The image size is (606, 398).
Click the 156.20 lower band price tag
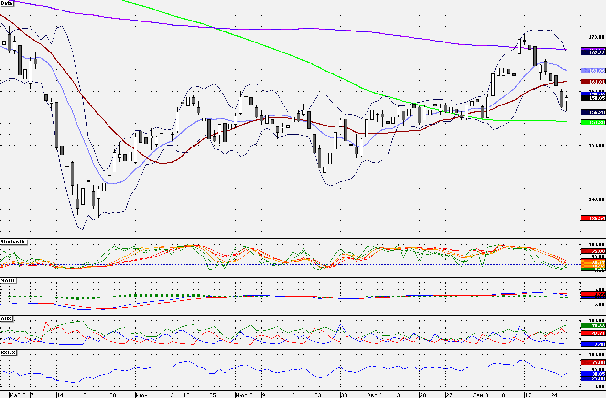coord(593,112)
